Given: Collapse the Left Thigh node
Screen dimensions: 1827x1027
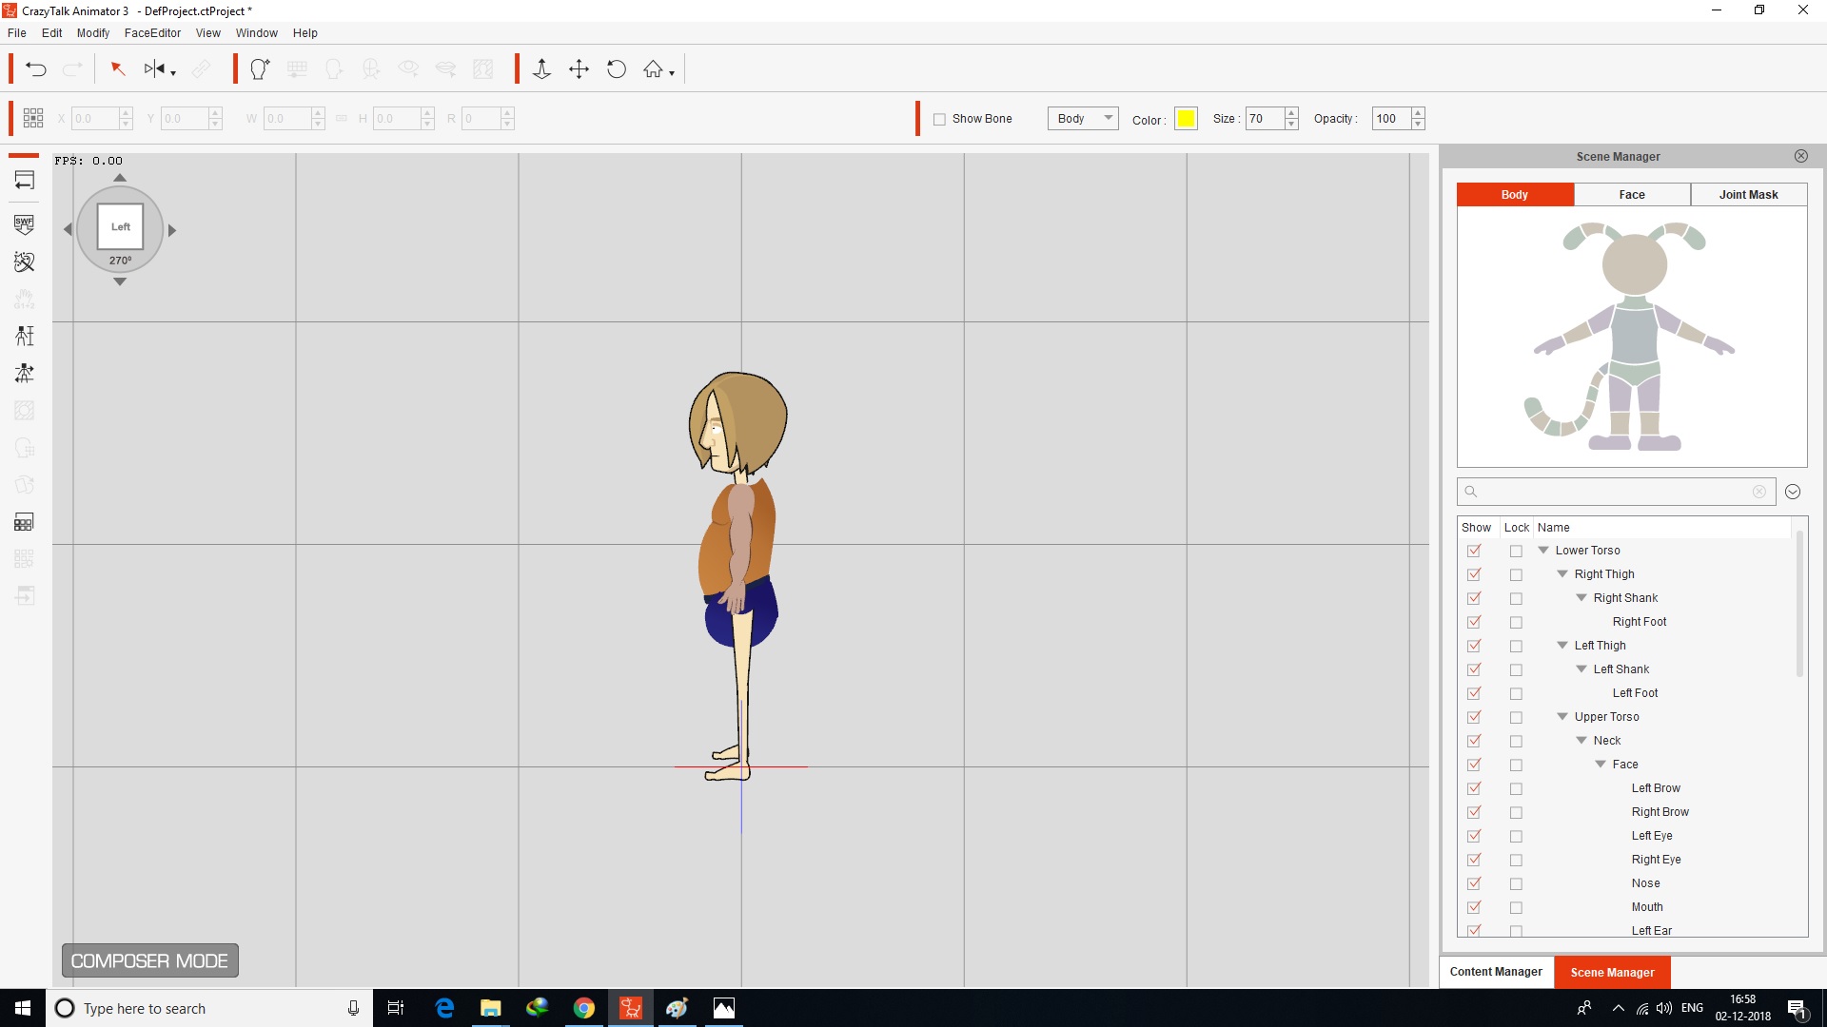Looking at the screenshot, I should click(1562, 645).
